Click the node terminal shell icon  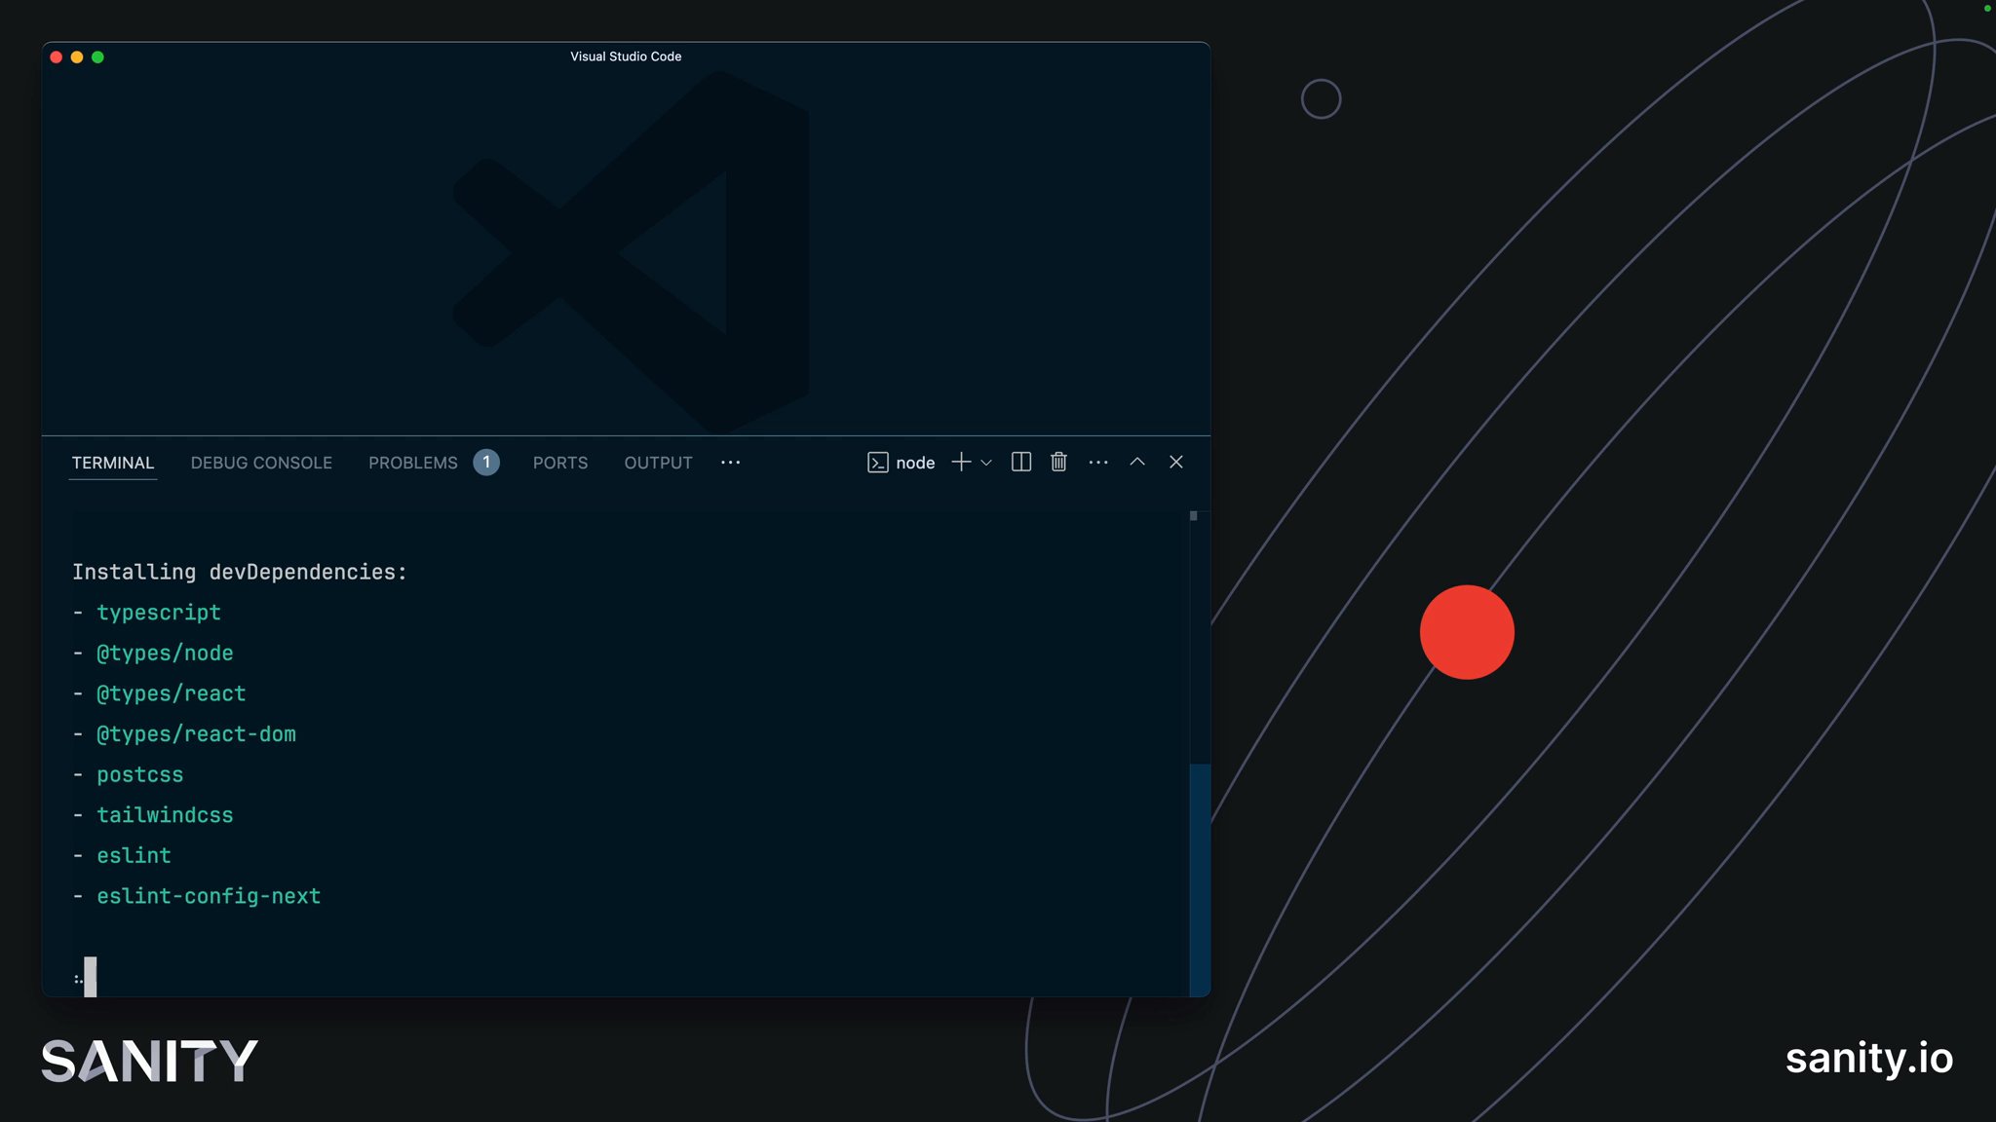(877, 463)
